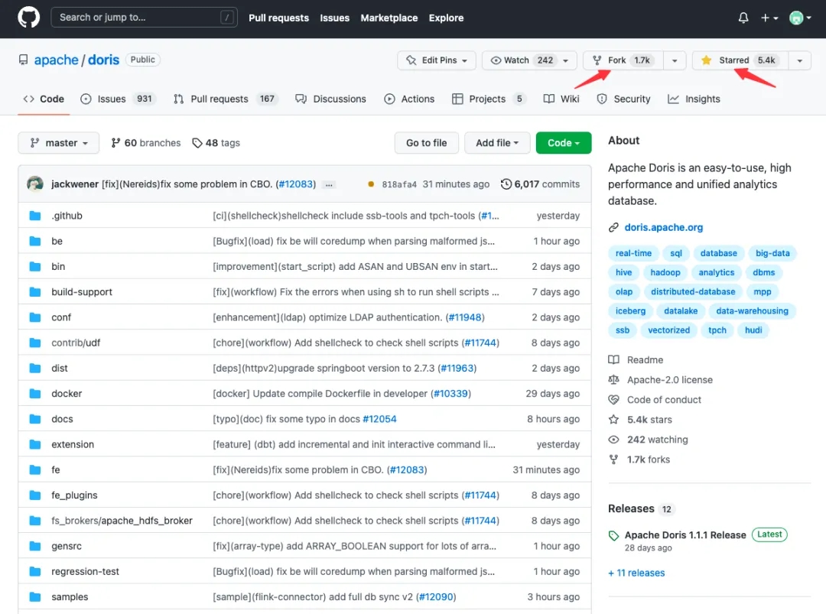Click the Code of conduct heart icon
826x614 pixels.
pyautogui.click(x=613, y=400)
